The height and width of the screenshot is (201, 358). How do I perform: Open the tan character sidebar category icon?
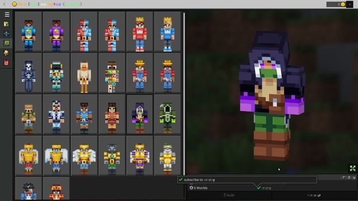(x=6, y=52)
